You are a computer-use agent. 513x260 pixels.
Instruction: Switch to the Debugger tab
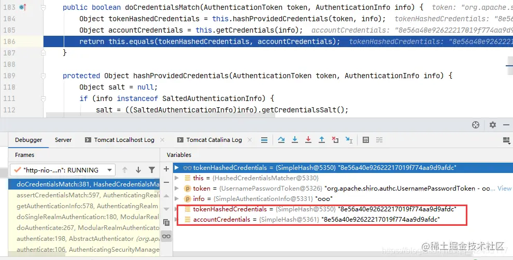click(x=28, y=140)
